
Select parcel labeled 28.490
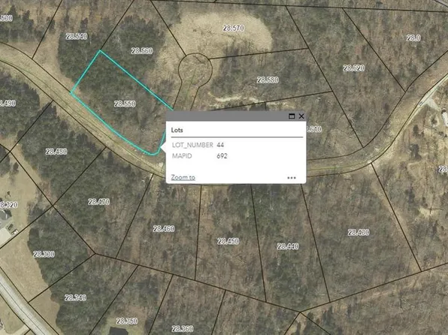point(8,103)
